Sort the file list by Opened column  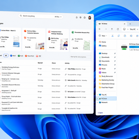[40, 63]
